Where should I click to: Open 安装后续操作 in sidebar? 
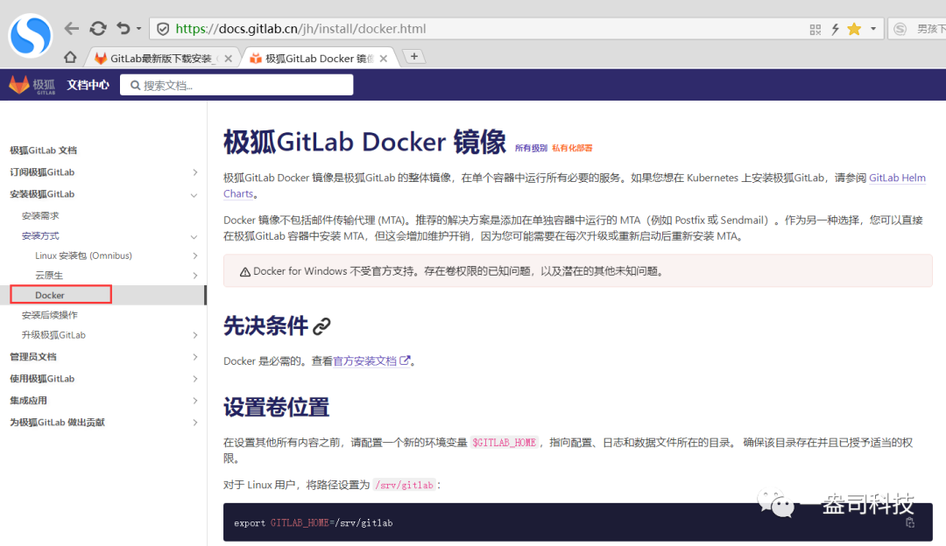(x=49, y=315)
